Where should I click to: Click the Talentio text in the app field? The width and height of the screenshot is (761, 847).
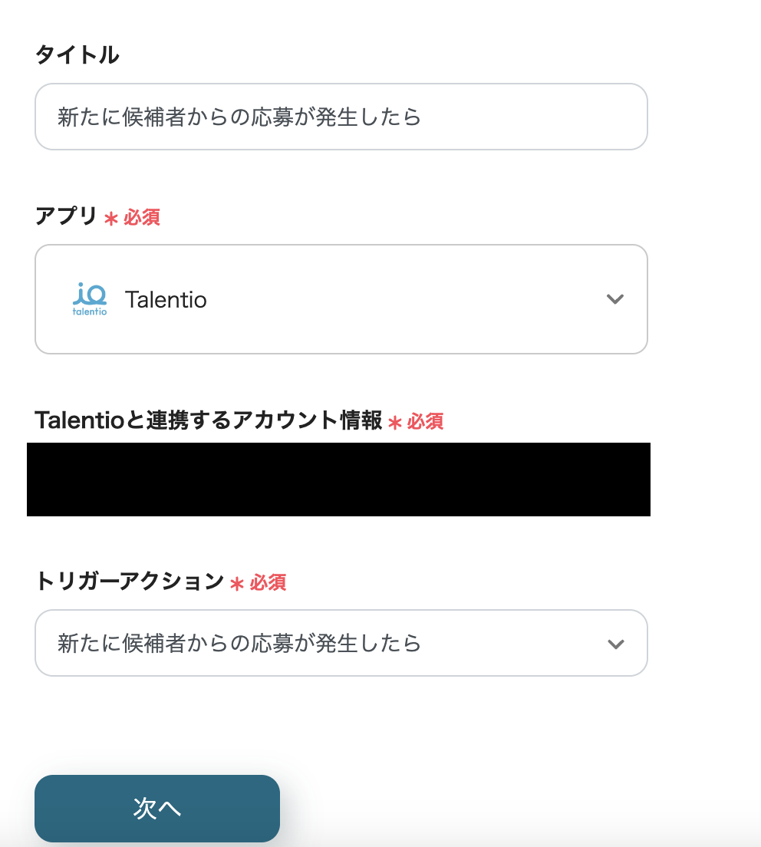pyautogui.click(x=166, y=299)
